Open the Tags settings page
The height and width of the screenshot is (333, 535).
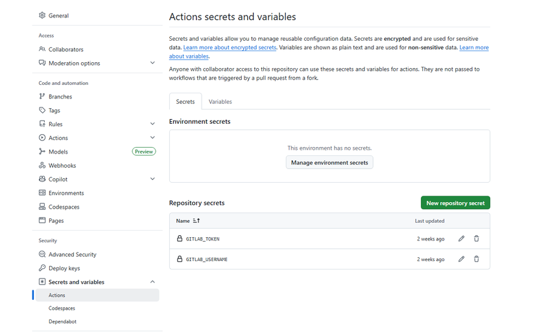(x=54, y=110)
